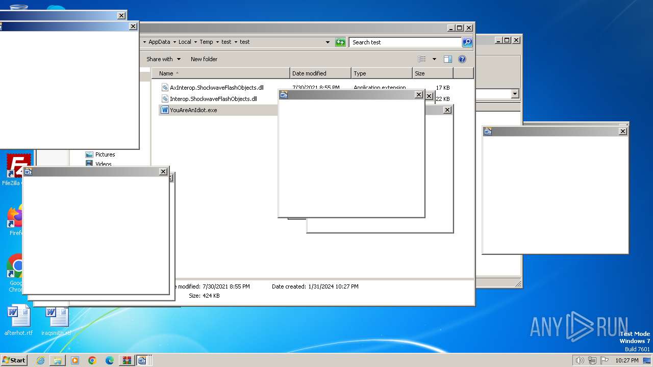
Task: Switch to YouAreAnIdiot taskbar app icon
Action: [142, 360]
